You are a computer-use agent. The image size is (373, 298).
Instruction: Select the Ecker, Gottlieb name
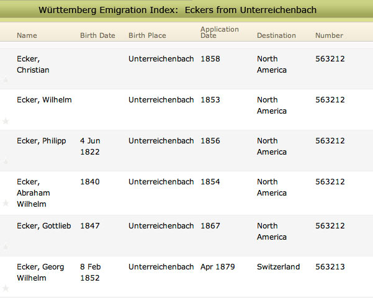43,226
